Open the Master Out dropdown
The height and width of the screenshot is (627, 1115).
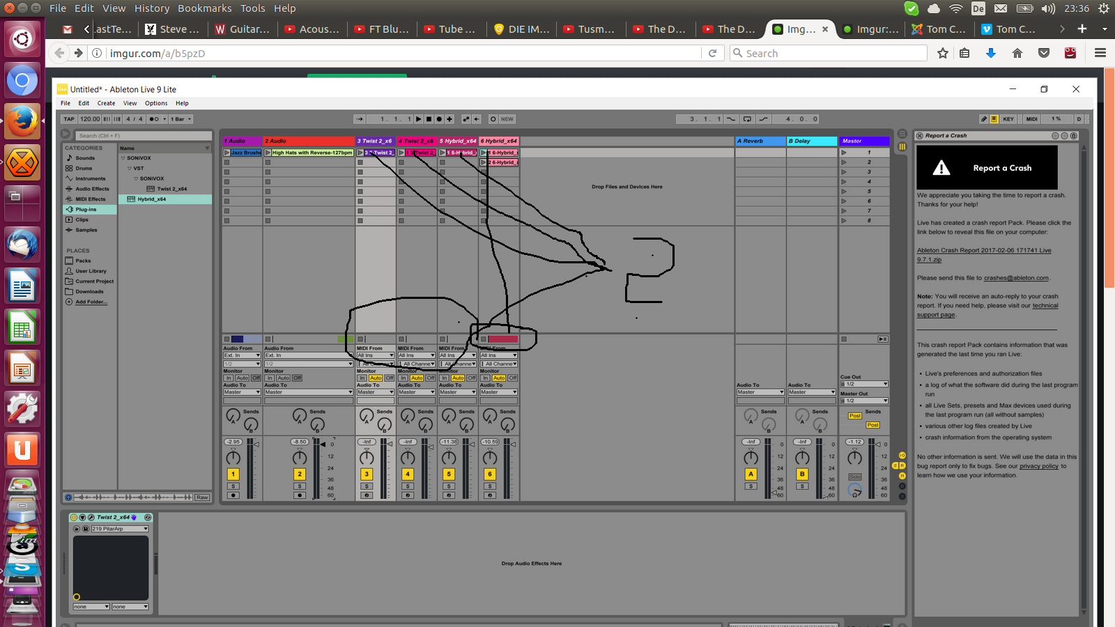coord(864,401)
